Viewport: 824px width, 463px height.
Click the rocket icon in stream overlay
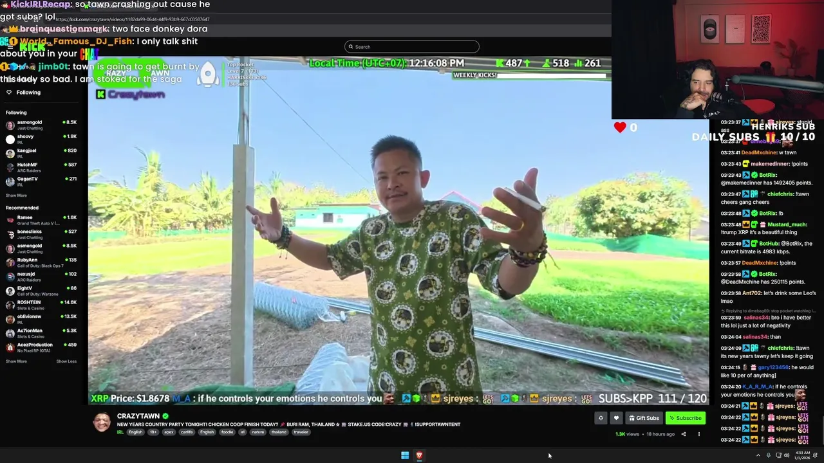coord(208,75)
